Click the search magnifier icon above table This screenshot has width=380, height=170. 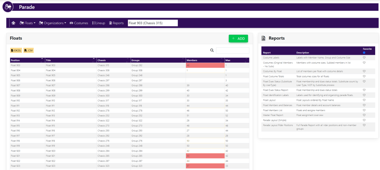click(x=212, y=50)
